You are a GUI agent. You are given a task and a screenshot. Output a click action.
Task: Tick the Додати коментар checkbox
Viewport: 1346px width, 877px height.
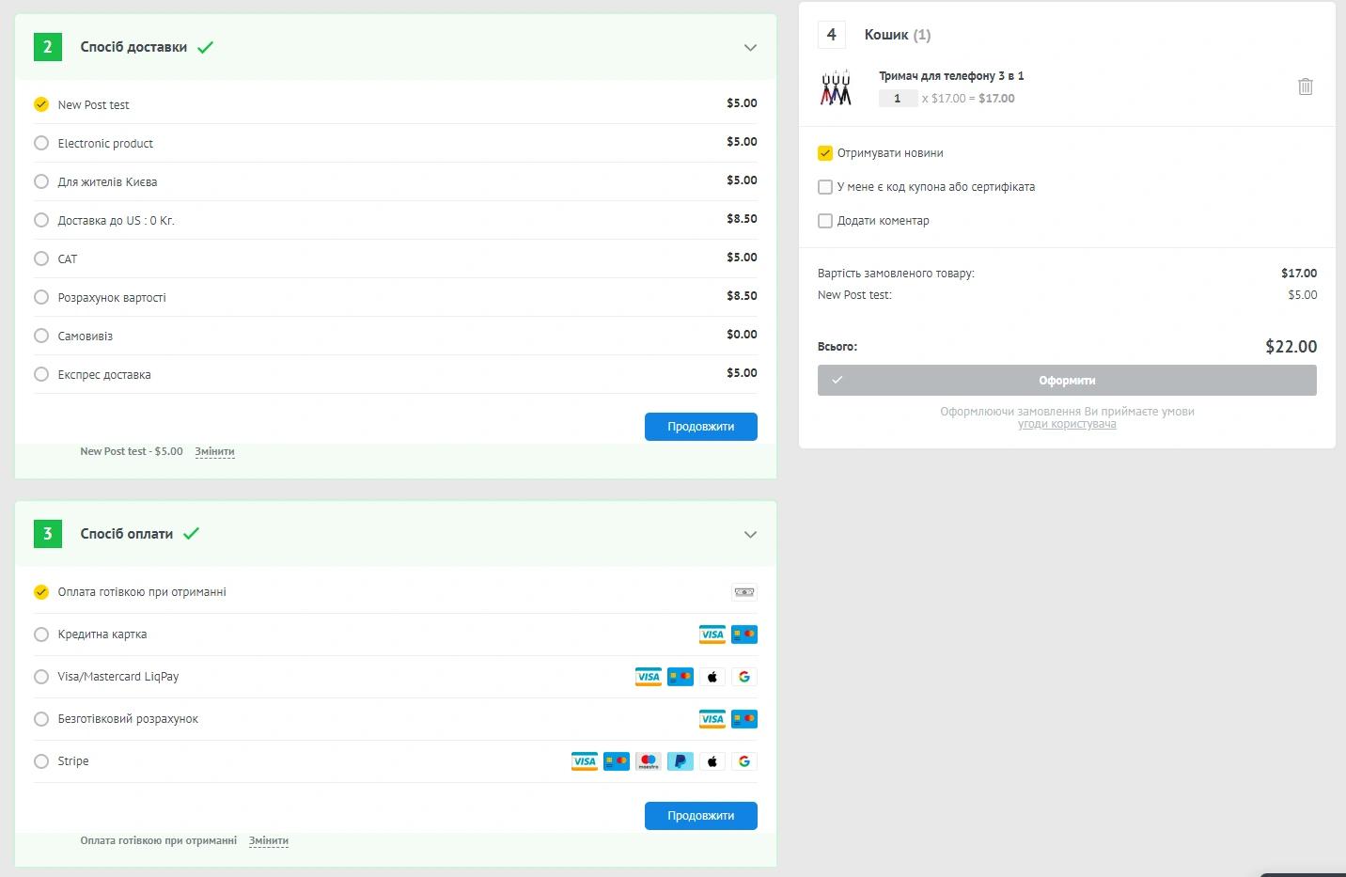(825, 221)
